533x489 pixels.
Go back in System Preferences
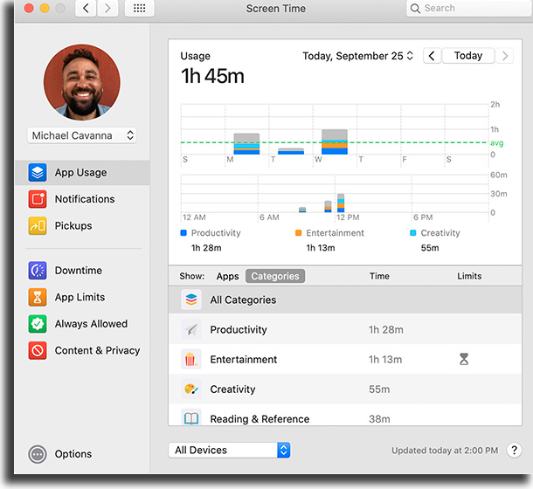coord(86,8)
